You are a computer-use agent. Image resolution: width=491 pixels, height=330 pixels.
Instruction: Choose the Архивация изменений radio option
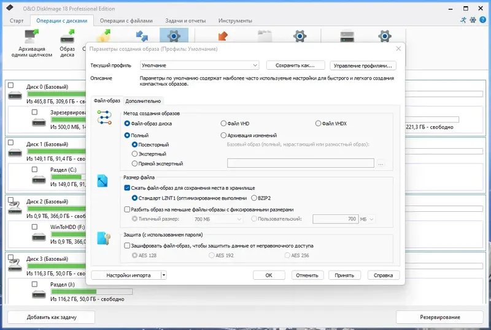[x=223, y=135]
